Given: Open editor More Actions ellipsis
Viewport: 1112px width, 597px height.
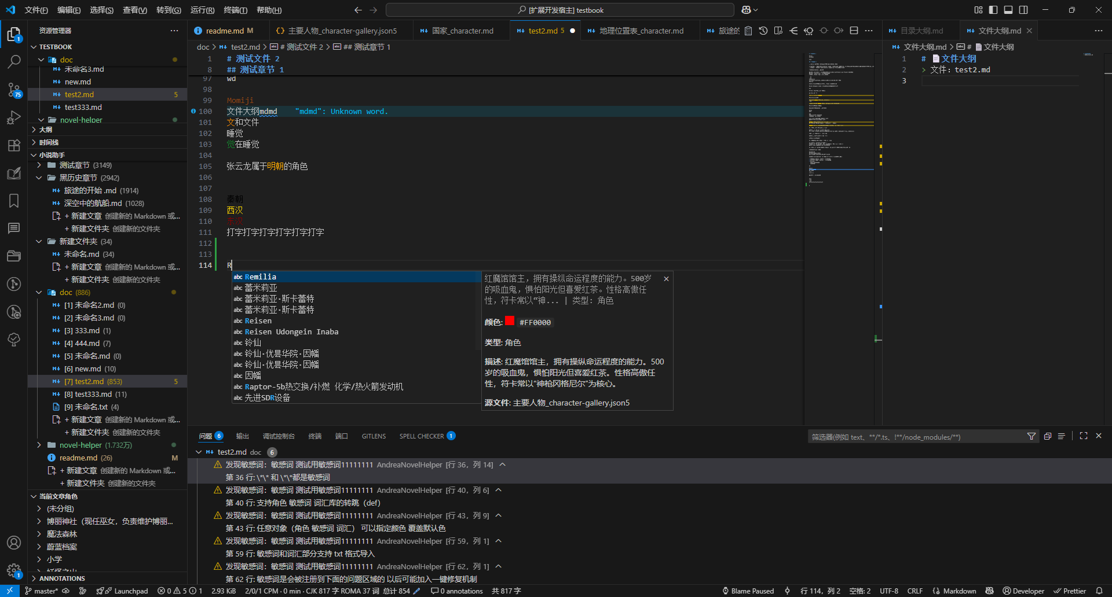Looking at the screenshot, I should click(x=869, y=31).
